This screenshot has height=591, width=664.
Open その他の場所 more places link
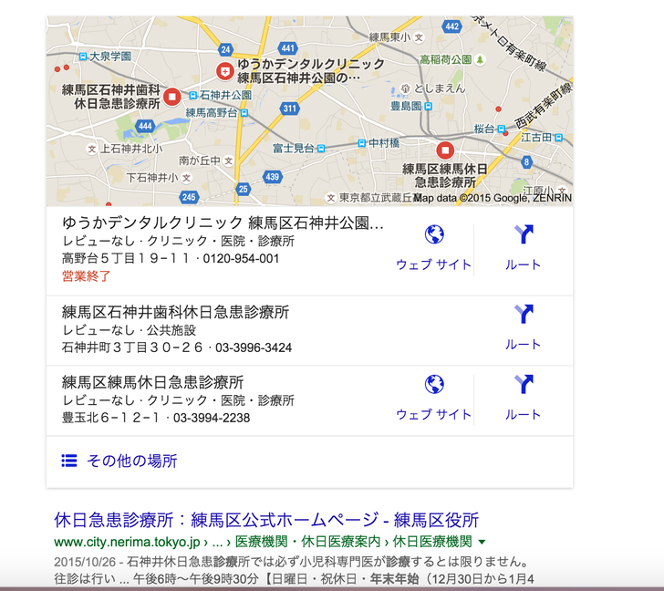click(x=131, y=461)
